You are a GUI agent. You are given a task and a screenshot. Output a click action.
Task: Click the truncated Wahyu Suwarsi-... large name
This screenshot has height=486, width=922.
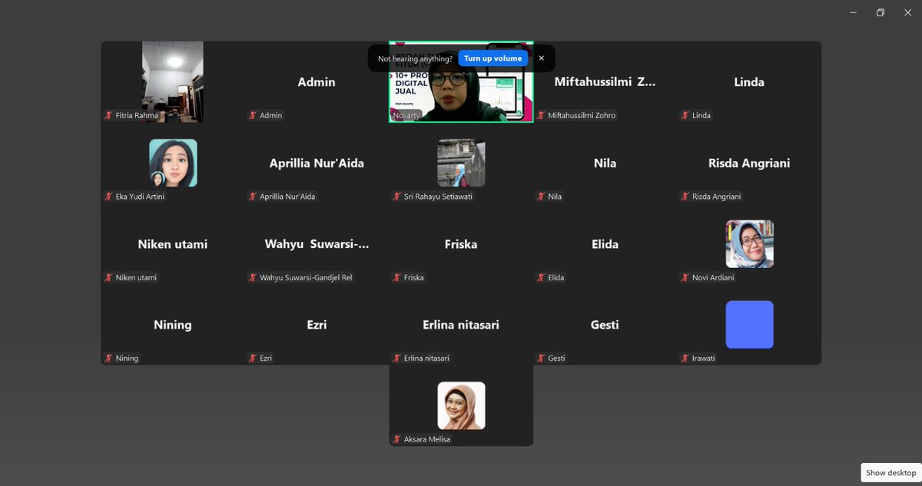(317, 244)
